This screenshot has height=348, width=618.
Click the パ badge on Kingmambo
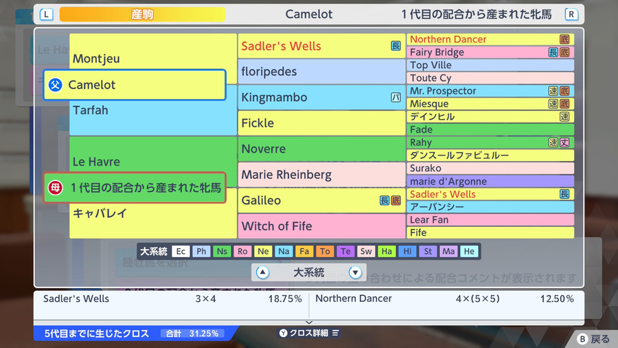click(396, 97)
